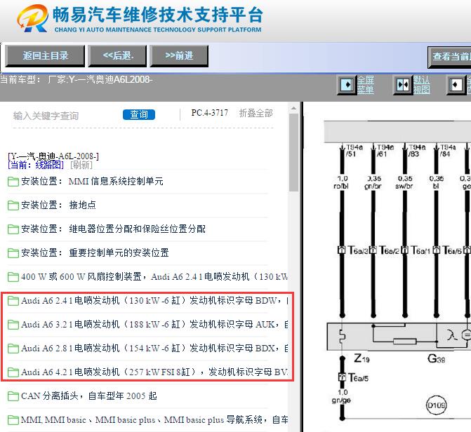Click the 当前：线路图 link

click(x=36, y=165)
